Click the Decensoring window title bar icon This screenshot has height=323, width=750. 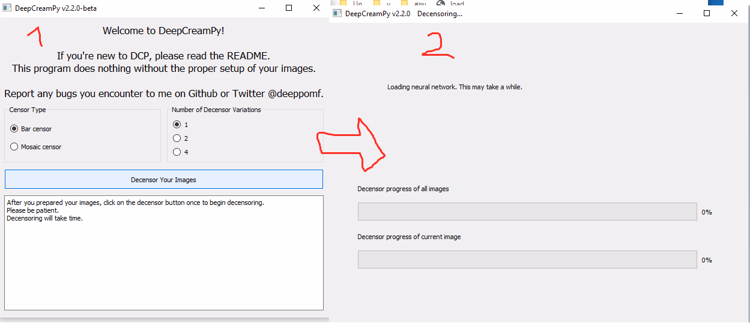coord(337,13)
